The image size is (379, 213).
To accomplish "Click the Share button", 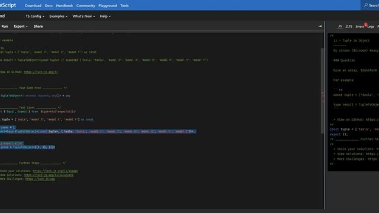I will [38, 26].
